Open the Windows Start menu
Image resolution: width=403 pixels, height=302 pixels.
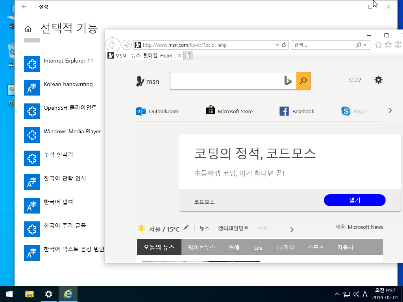click(x=9, y=294)
